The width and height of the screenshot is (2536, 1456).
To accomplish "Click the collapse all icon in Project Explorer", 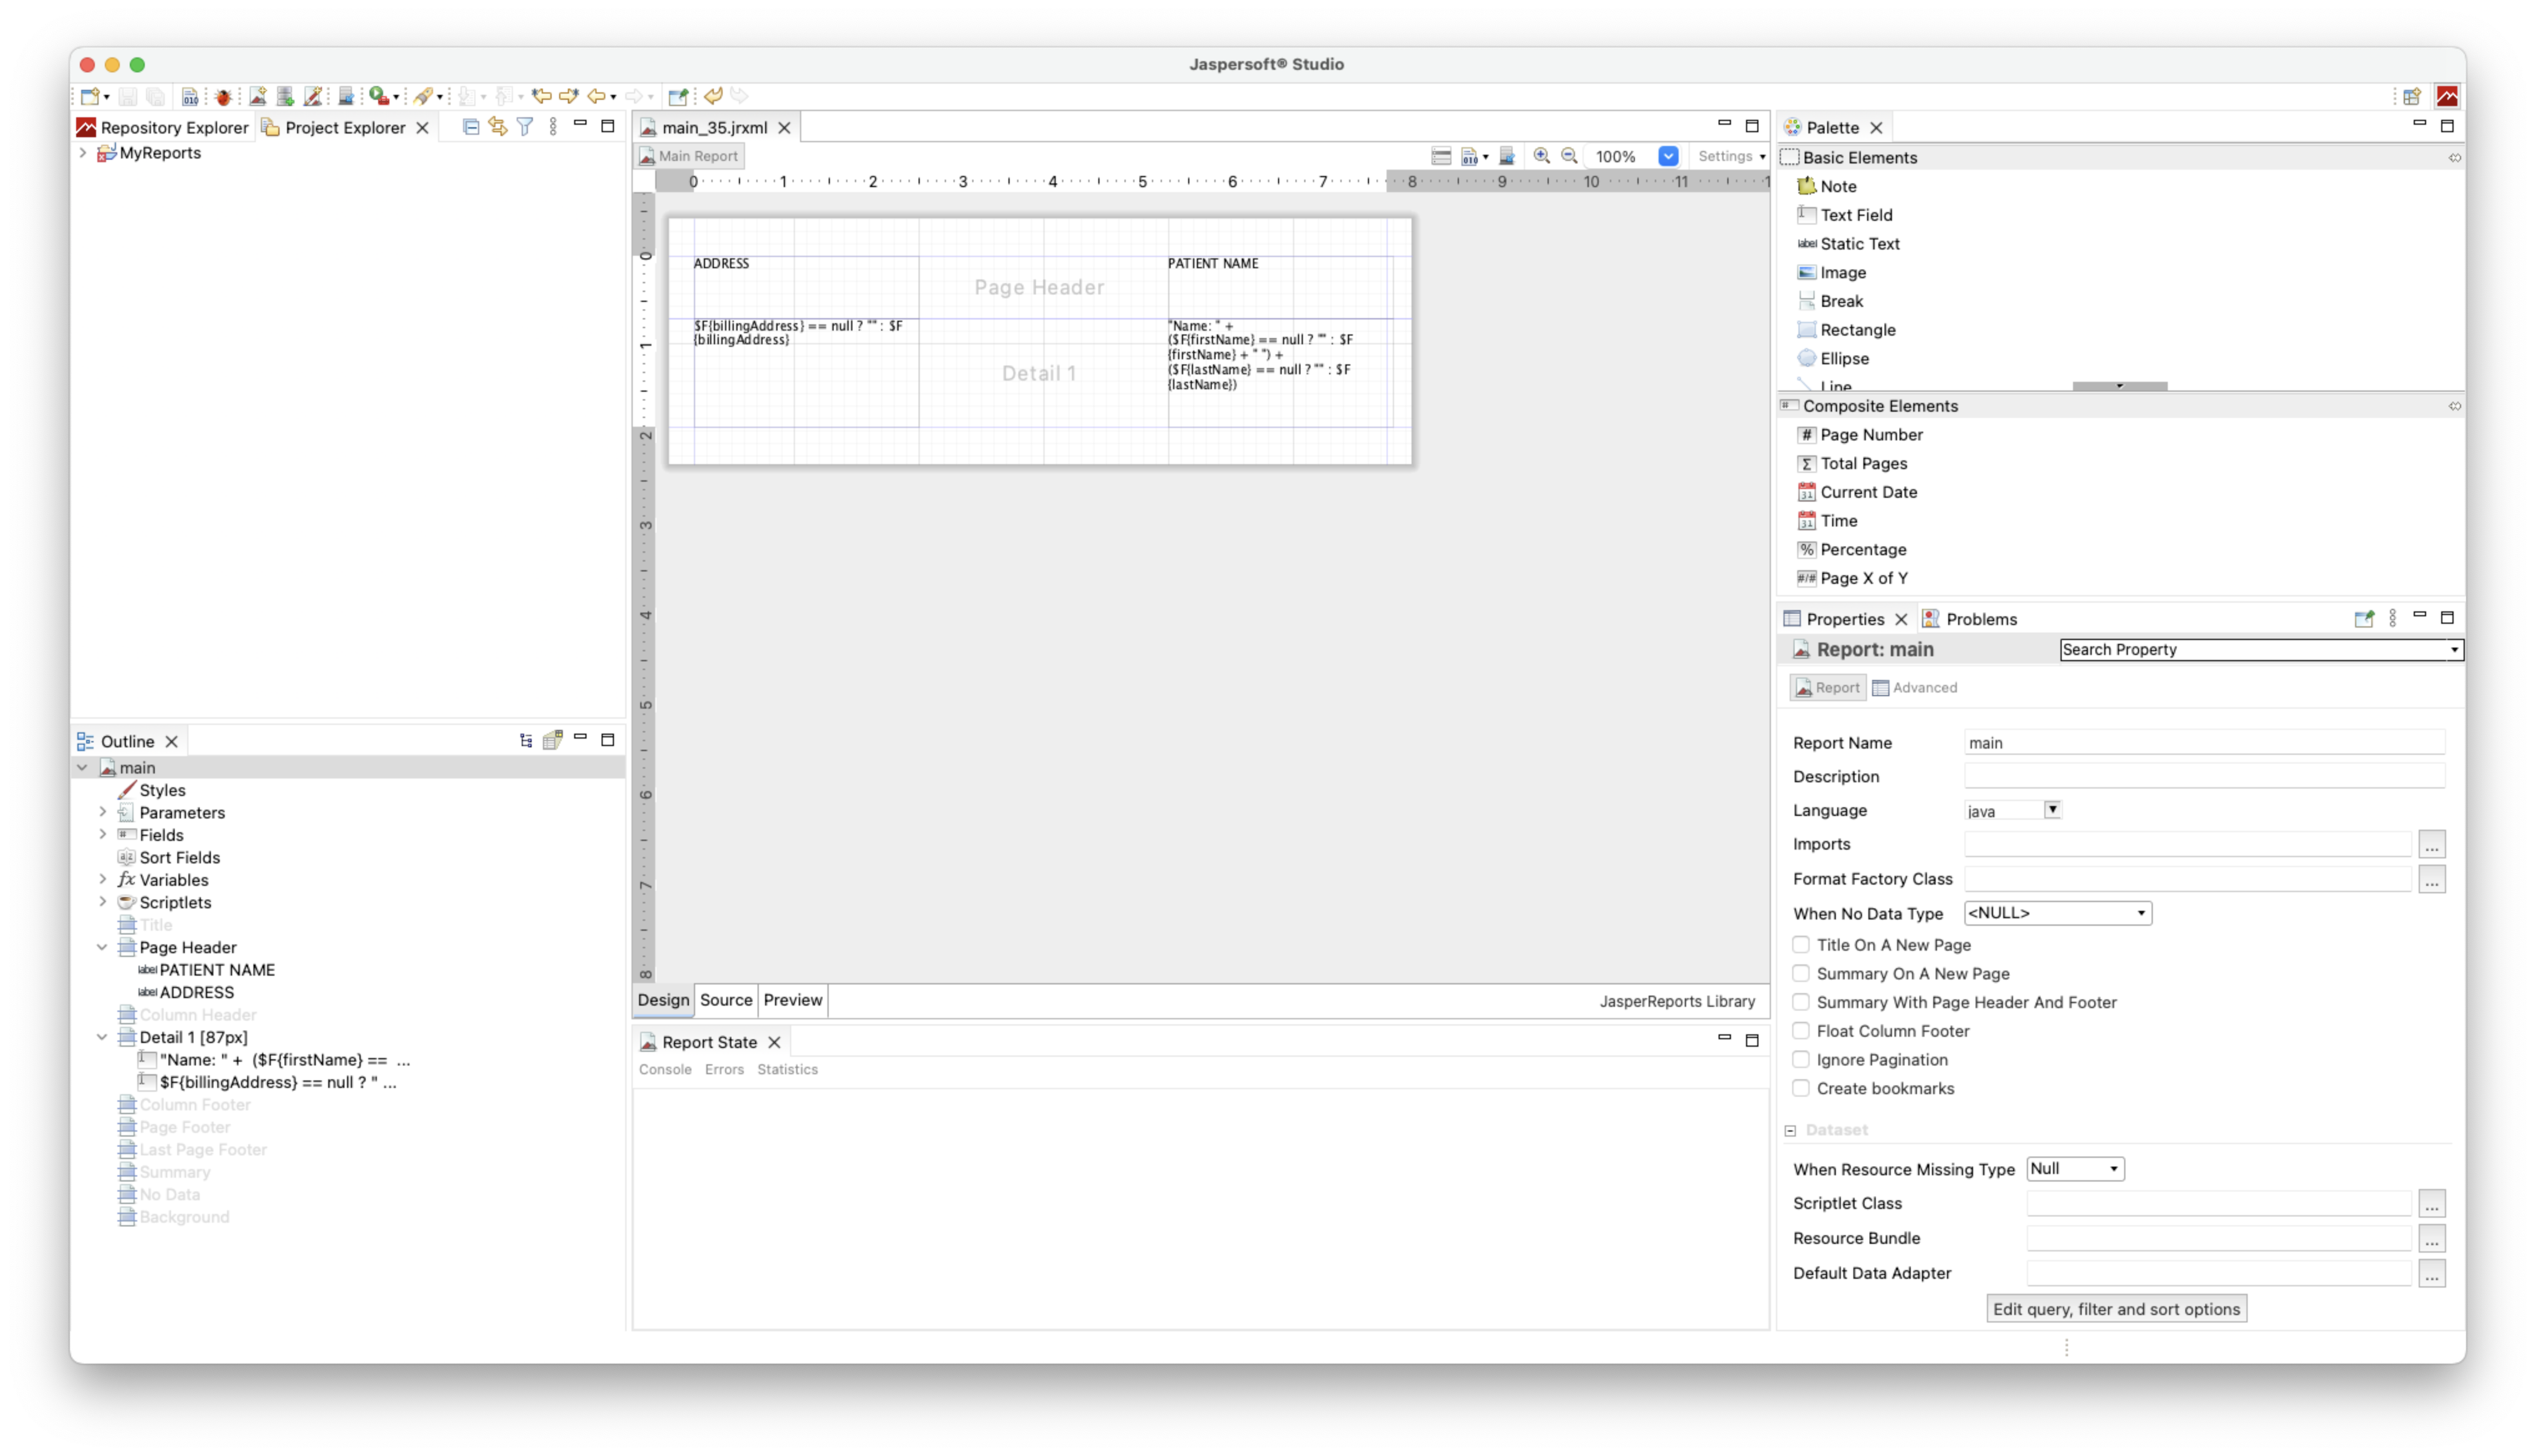I will (471, 127).
